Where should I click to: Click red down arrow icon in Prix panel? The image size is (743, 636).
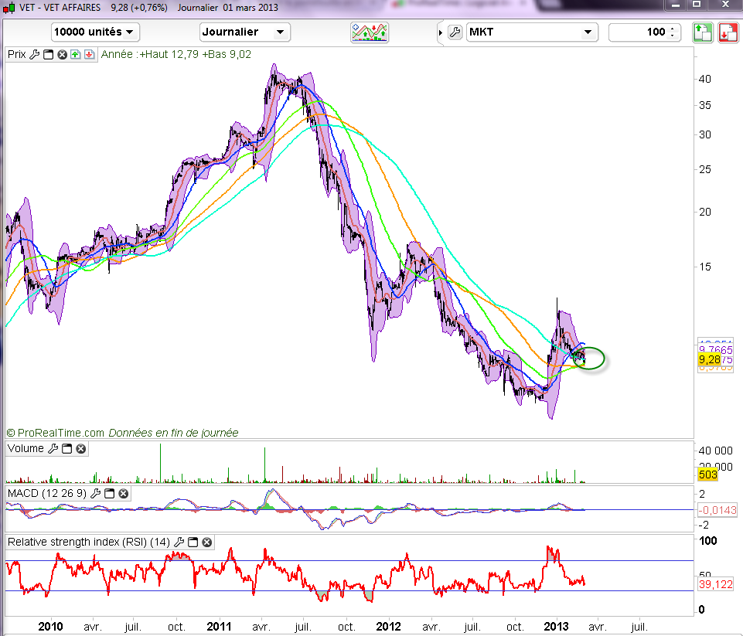pos(89,55)
